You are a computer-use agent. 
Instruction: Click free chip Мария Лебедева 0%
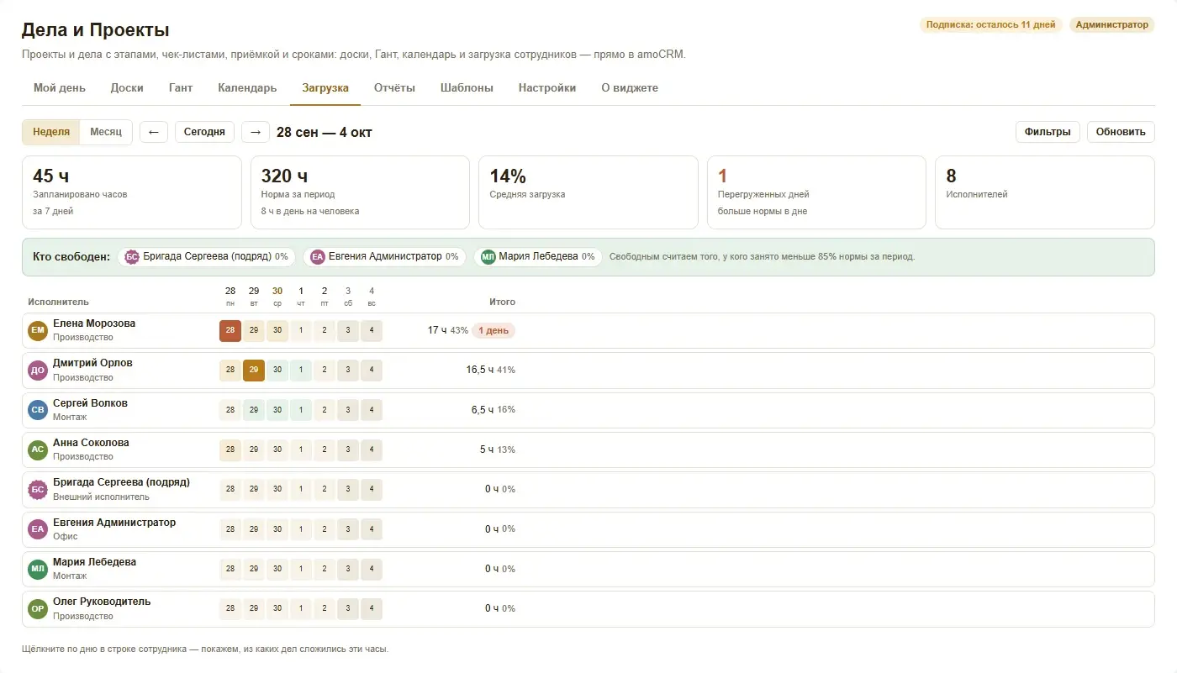click(538, 257)
